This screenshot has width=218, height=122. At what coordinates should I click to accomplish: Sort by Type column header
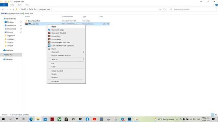click(x=84, y=17)
